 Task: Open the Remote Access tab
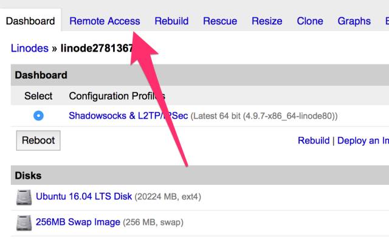pos(105,21)
